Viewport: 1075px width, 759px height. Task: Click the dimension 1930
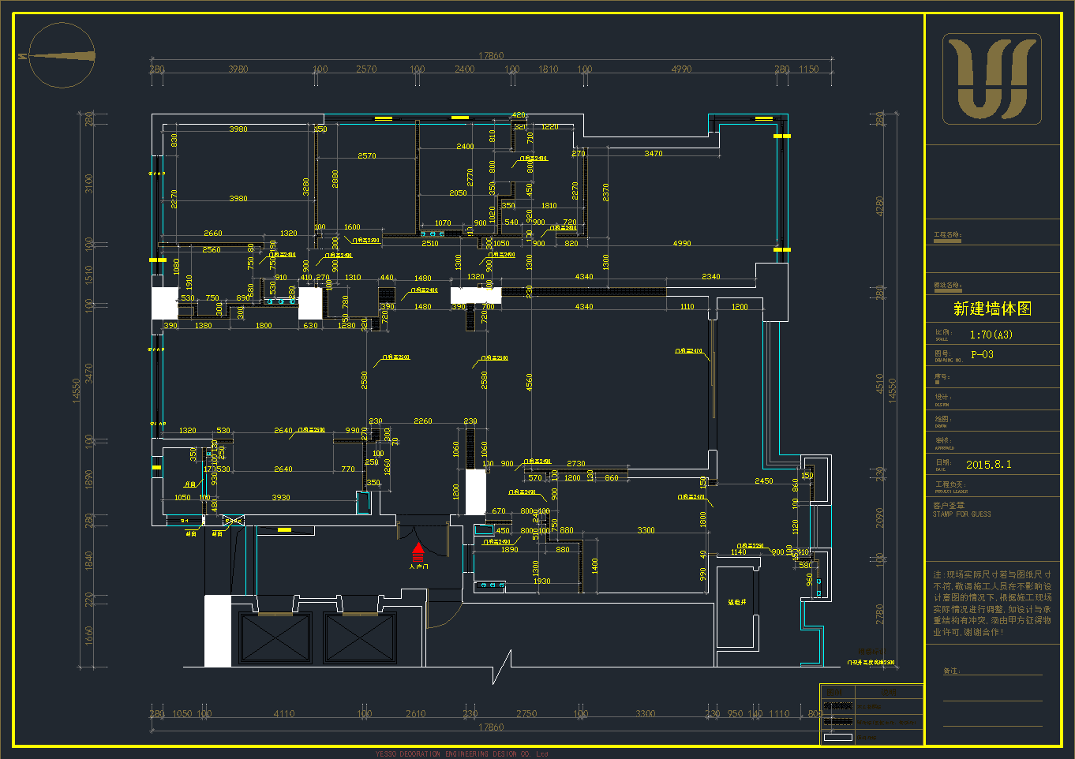point(541,581)
